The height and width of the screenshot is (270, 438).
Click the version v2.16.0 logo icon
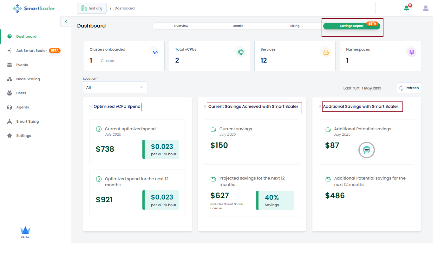coord(25,230)
